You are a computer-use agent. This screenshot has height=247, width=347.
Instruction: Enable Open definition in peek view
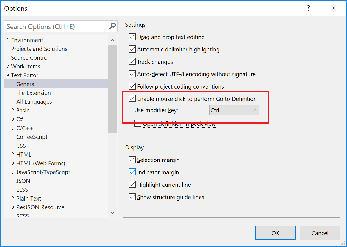(x=138, y=123)
